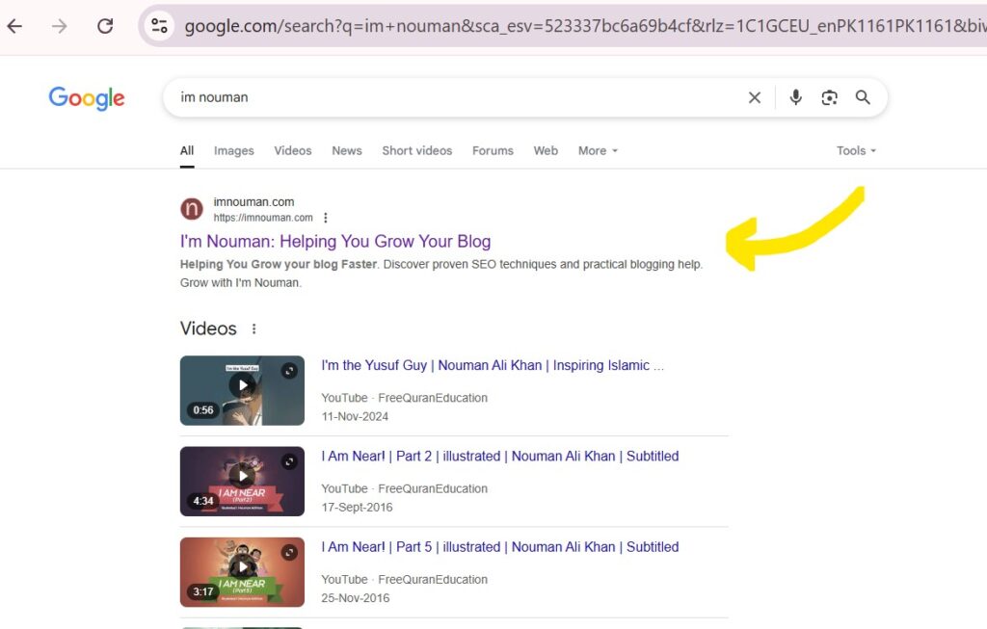Open the Tools dropdown
This screenshot has height=629, width=987.
[x=856, y=151]
